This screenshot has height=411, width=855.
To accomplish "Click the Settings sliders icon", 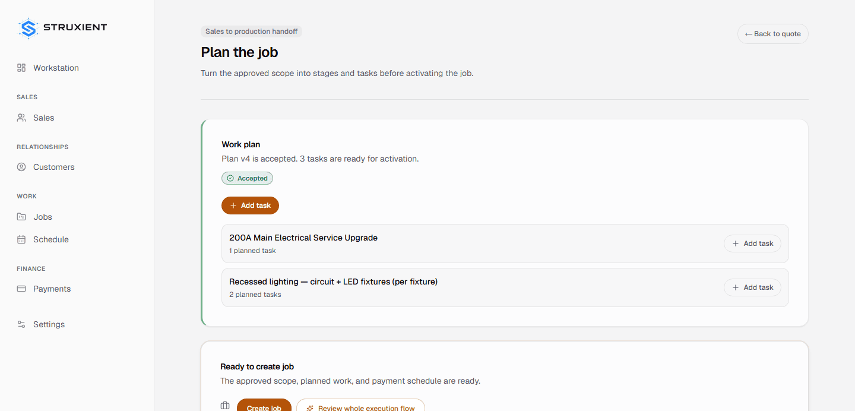I will click(21, 324).
